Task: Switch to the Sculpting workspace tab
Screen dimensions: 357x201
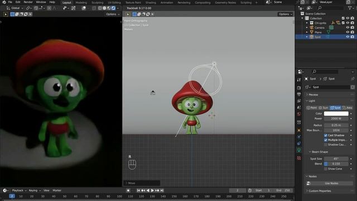Action: click(98, 2)
